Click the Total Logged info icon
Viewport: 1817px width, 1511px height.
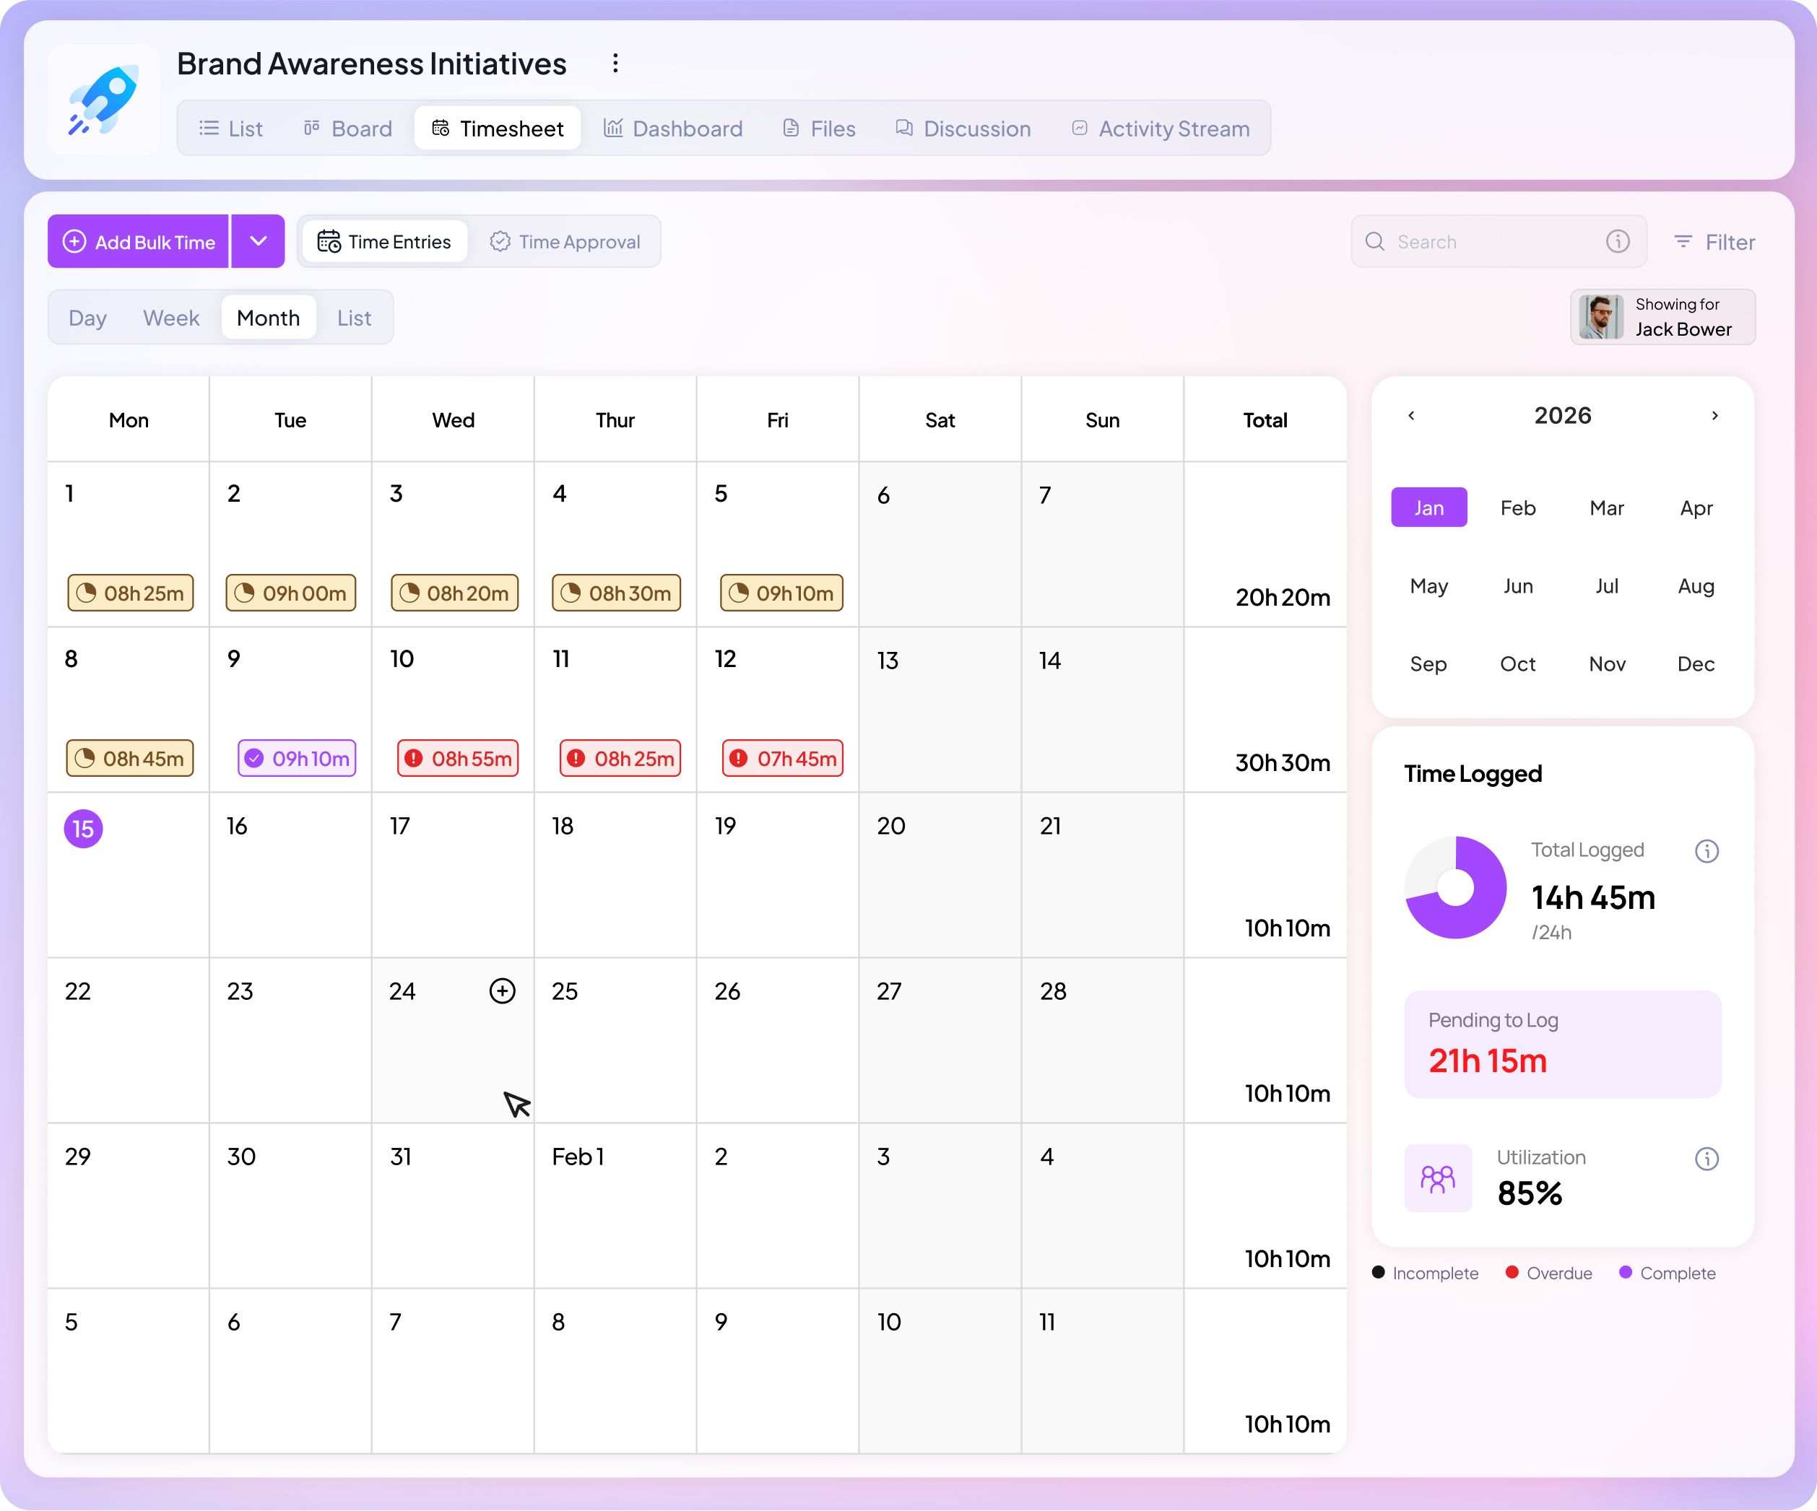coord(1707,852)
